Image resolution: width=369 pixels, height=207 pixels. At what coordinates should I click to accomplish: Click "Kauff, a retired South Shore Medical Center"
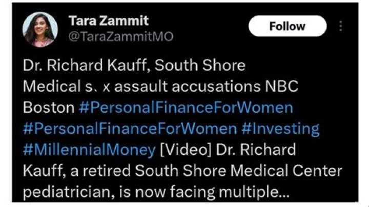(x=182, y=171)
